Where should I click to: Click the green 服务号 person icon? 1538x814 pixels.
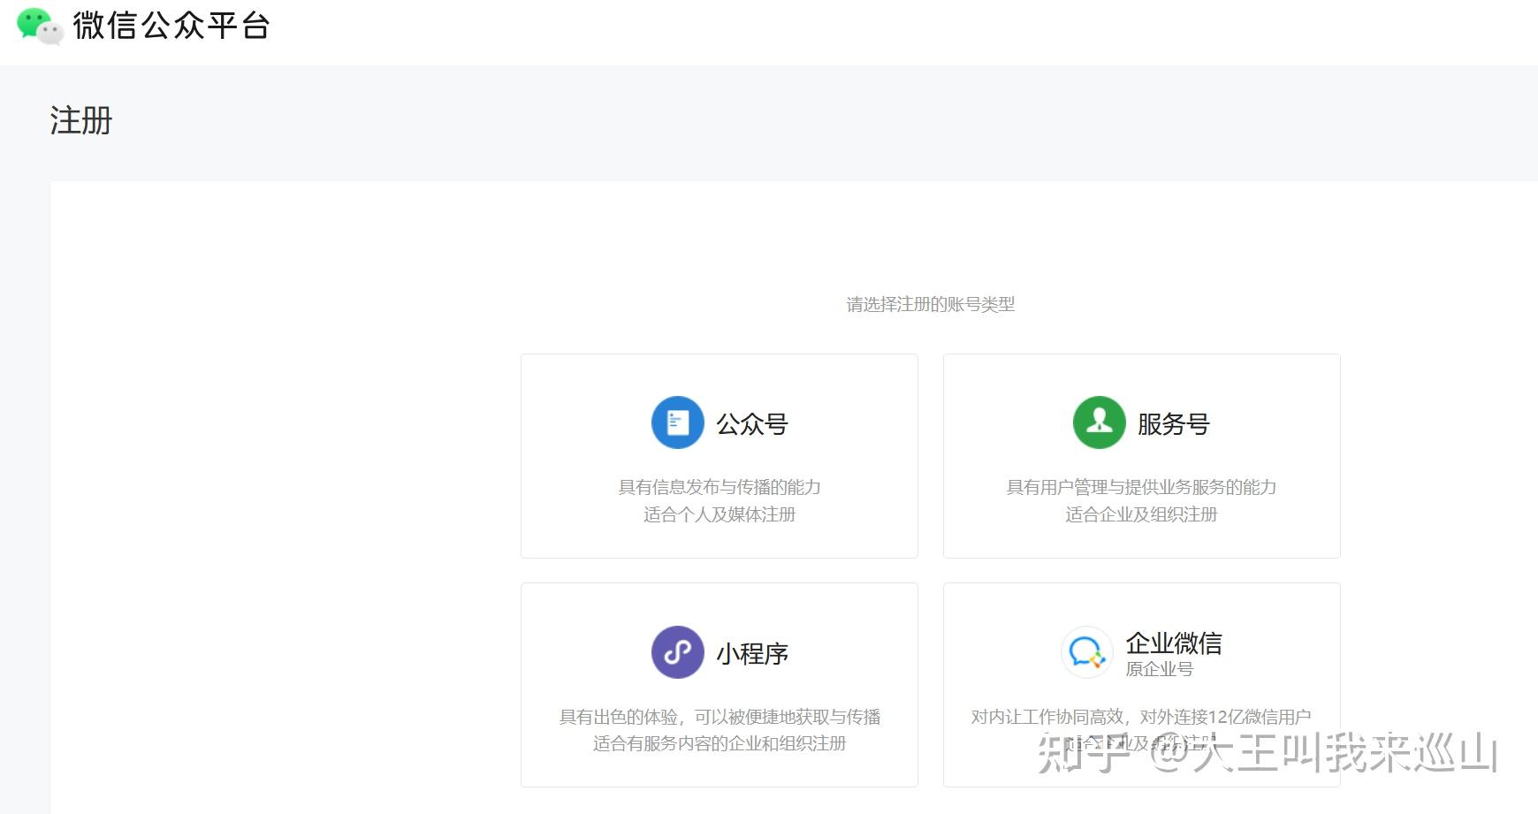(1099, 422)
